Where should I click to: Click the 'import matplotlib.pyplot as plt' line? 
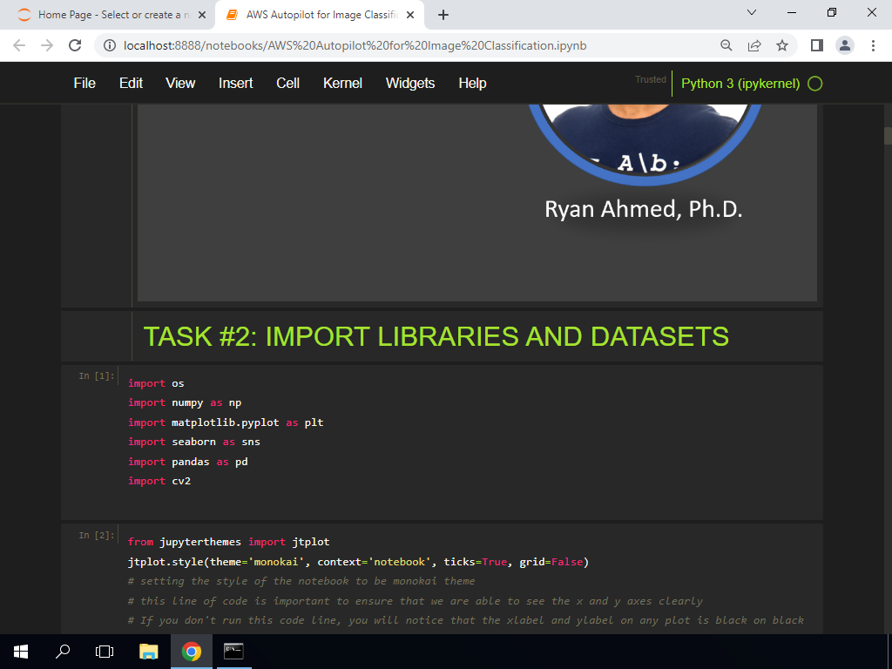(x=226, y=422)
